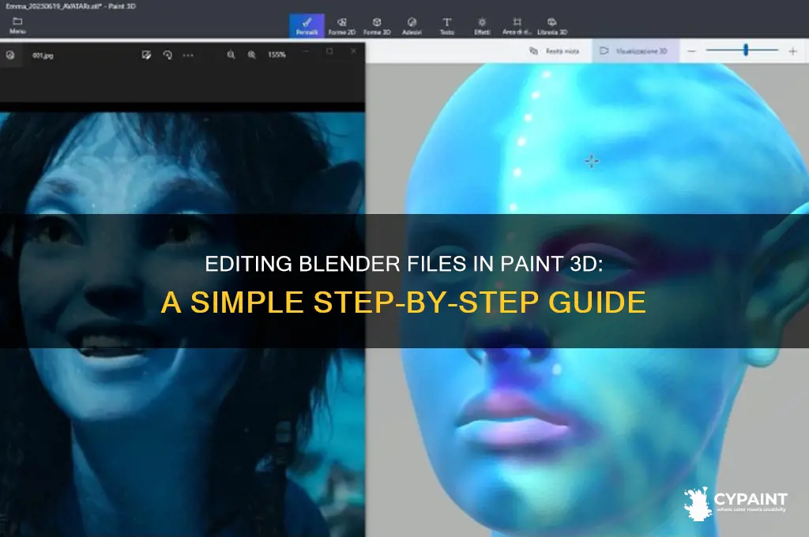Click the Paint 3D zoom slider handle
Viewport: 809px width, 537px height.
746,50
